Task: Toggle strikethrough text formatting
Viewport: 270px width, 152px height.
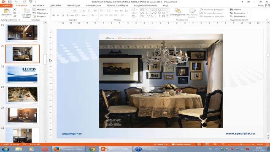Action: (72, 15)
